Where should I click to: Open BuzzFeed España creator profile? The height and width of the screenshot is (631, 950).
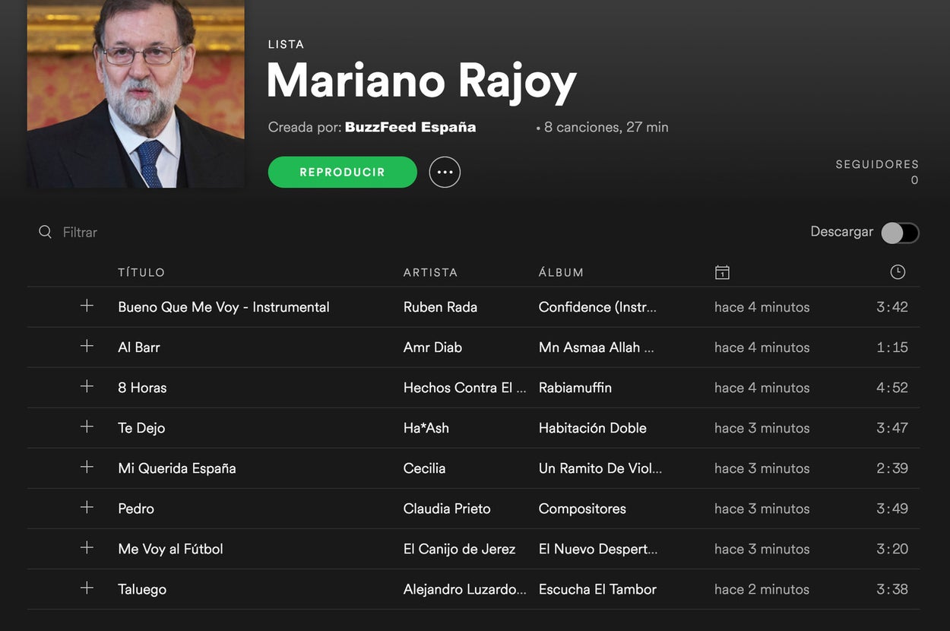[x=410, y=127]
